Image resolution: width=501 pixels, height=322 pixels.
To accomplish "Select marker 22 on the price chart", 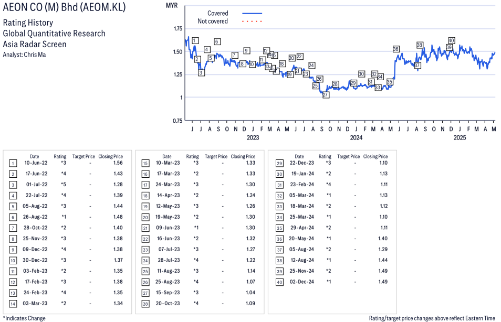I will (x=299, y=57).
